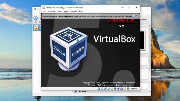Click the VM preview thumbnail in Manager
Screen dimensions: 180x101
click(x=143, y=40)
